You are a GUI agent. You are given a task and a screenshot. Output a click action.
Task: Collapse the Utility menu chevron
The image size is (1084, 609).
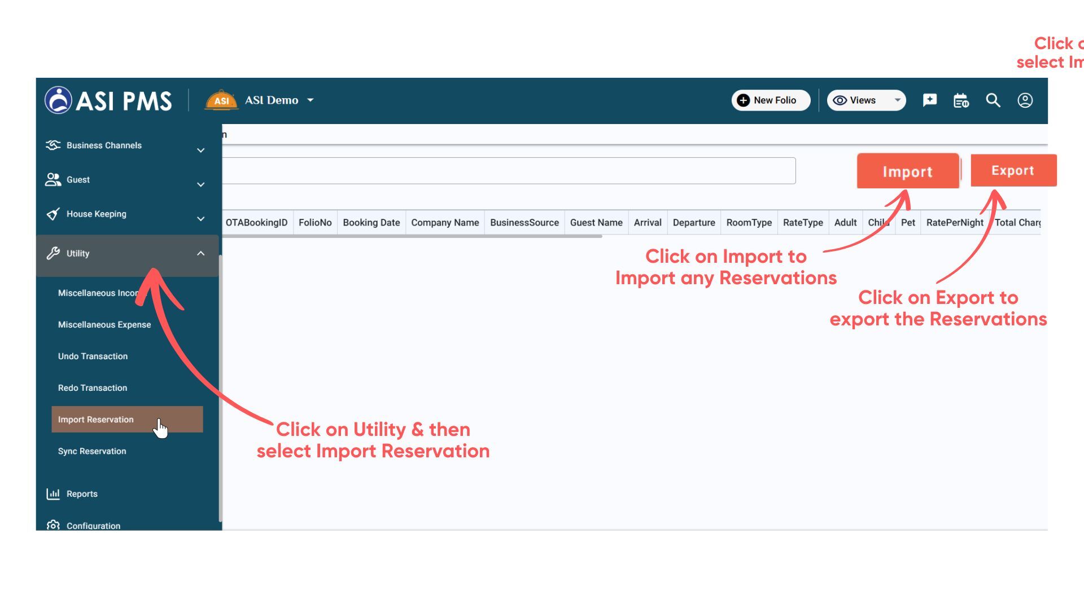click(x=200, y=254)
